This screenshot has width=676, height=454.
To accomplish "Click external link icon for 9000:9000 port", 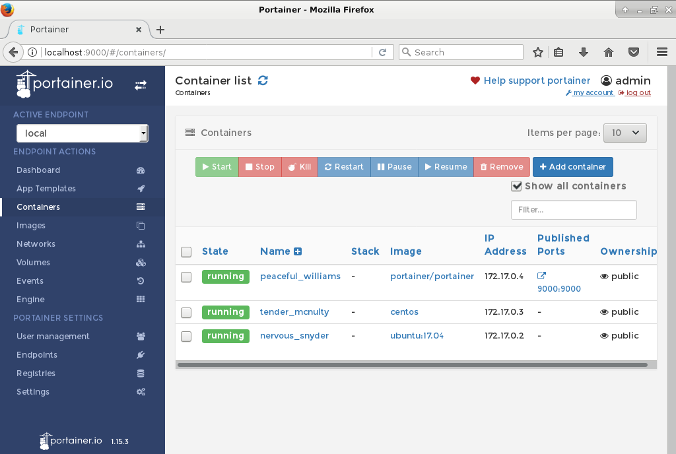I will pyautogui.click(x=541, y=276).
